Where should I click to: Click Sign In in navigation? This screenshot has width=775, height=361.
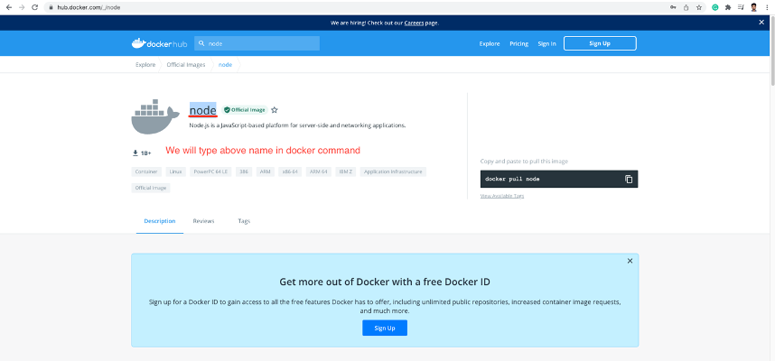(x=546, y=43)
